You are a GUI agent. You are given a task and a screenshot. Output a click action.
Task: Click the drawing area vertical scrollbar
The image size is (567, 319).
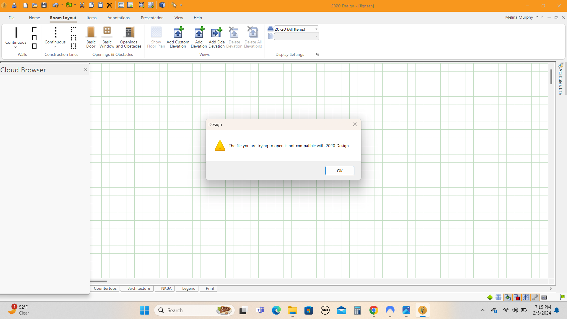[x=551, y=77]
